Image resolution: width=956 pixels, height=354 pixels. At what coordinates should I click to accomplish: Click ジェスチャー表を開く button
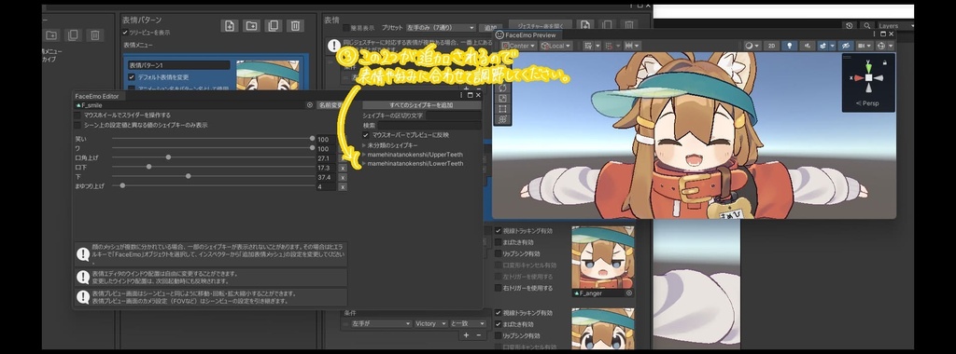[541, 25]
